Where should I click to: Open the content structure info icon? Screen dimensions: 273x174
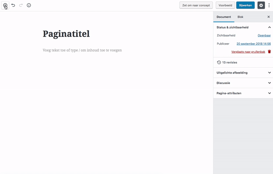point(29,5)
